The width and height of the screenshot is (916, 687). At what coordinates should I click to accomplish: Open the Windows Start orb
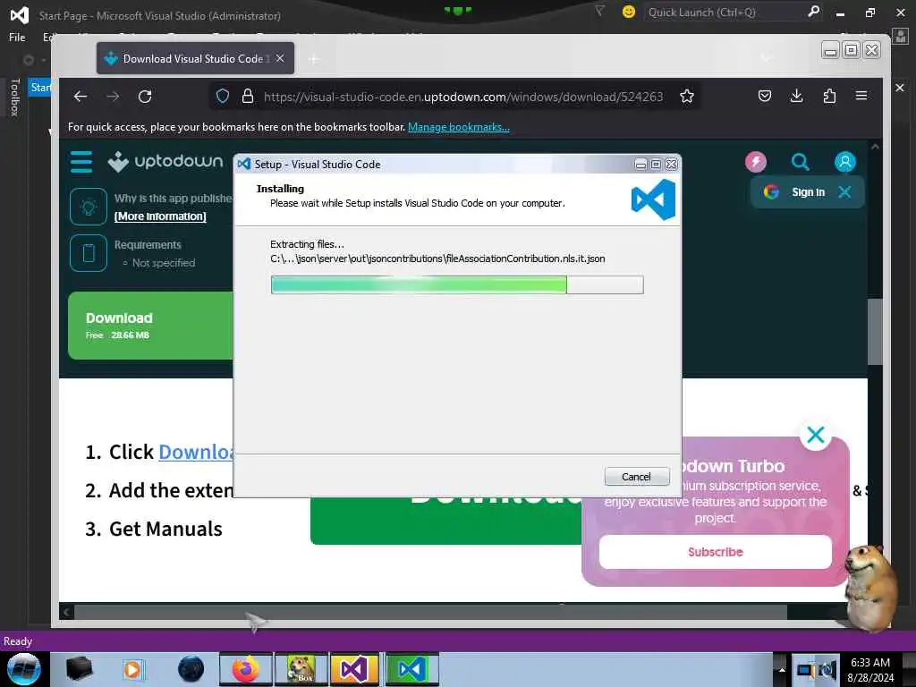[23, 669]
